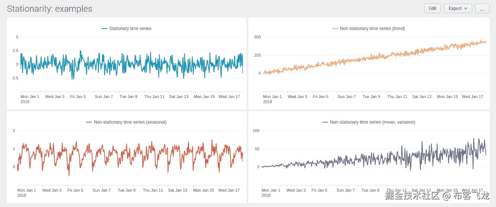Click the red seasonal legend swatch
The height and width of the screenshot is (207, 496).
pyautogui.click(x=89, y=122)
